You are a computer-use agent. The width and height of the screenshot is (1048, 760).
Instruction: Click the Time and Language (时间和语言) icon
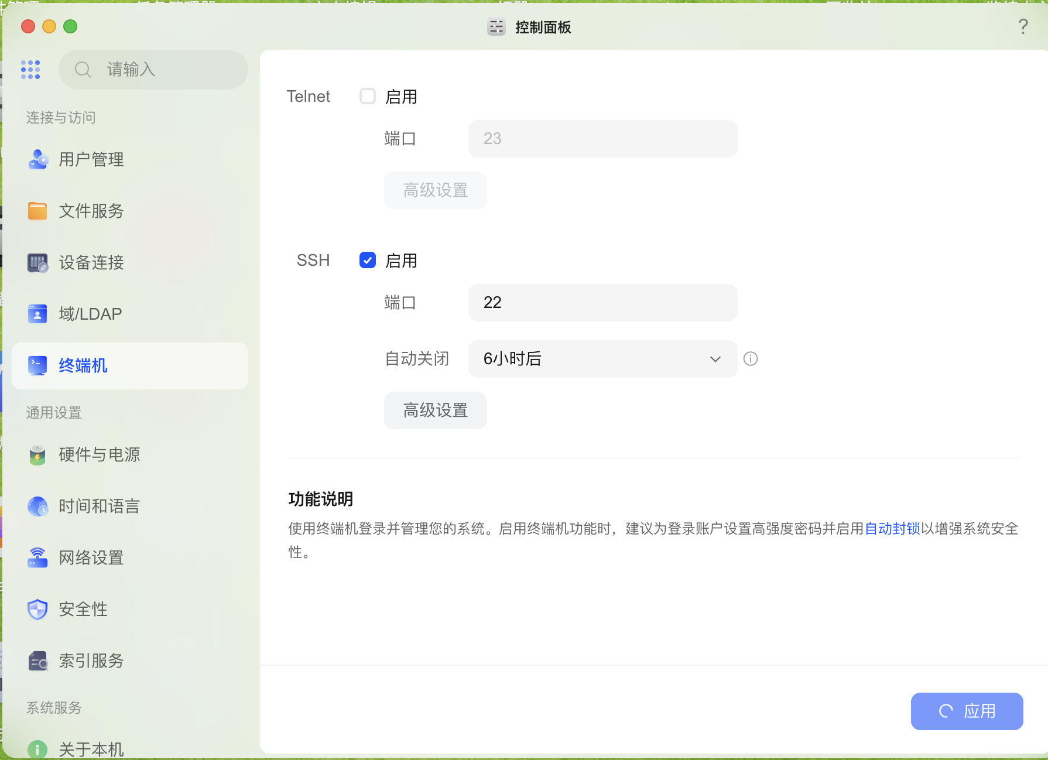[x=38, y=506]
